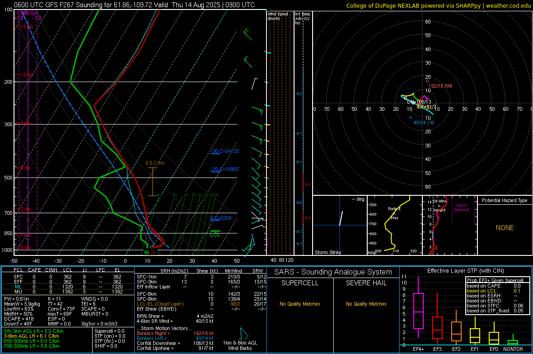
Task: Click the 'PW = 0.61in' value
Action: click(17, 299)
